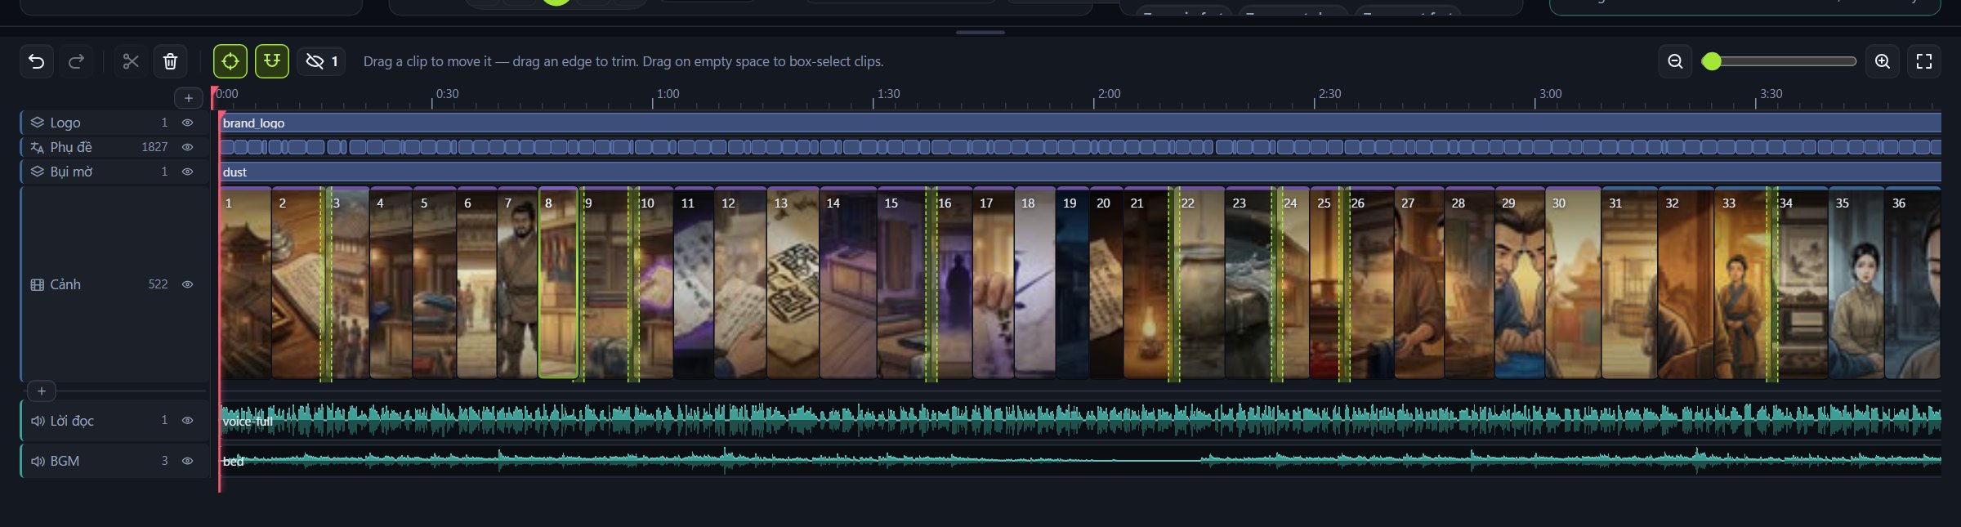Jump to the 2:30 mark on the ruler
Viewport: 1961px width, 527px height.
[1329, 94]
